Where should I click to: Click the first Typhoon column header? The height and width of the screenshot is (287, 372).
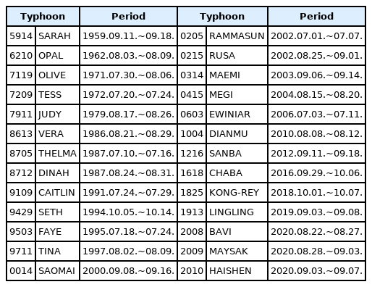pos(43,17)
